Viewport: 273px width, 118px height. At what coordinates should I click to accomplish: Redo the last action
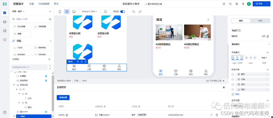pyautogui.click(x=140, y=12)
